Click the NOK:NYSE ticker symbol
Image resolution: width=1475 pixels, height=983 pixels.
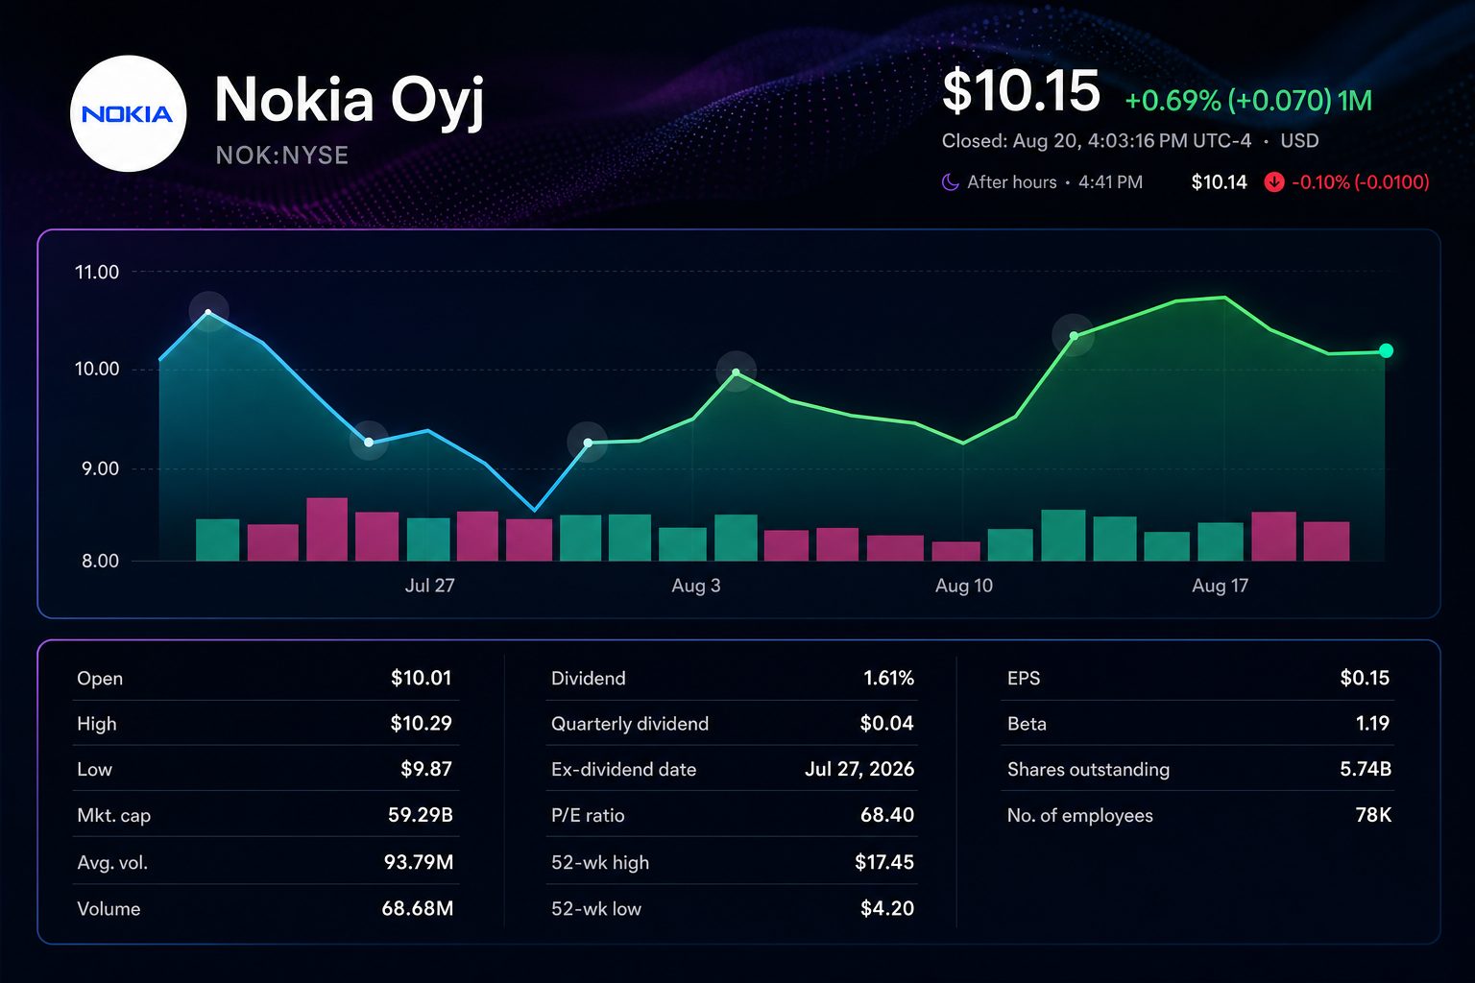tap(282, 156)
